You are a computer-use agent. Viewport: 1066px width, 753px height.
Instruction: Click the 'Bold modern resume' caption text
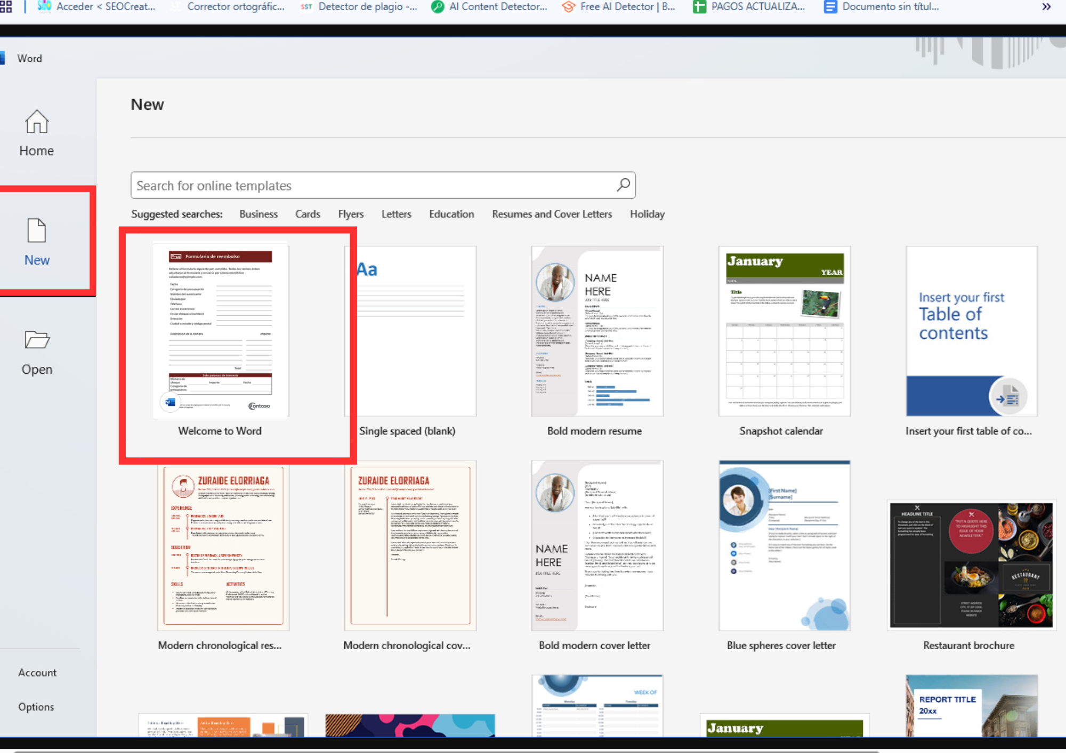point(594,431)
